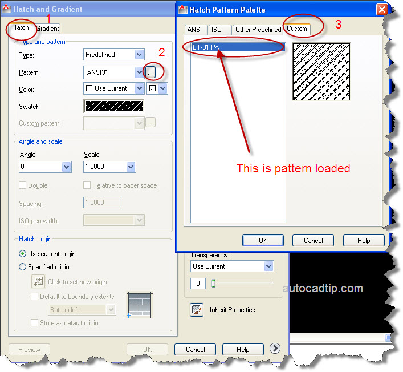Switch to the Custom tab
Image resolution: width=403 pixels, height=372 pixels.
[x=297, y=29]
